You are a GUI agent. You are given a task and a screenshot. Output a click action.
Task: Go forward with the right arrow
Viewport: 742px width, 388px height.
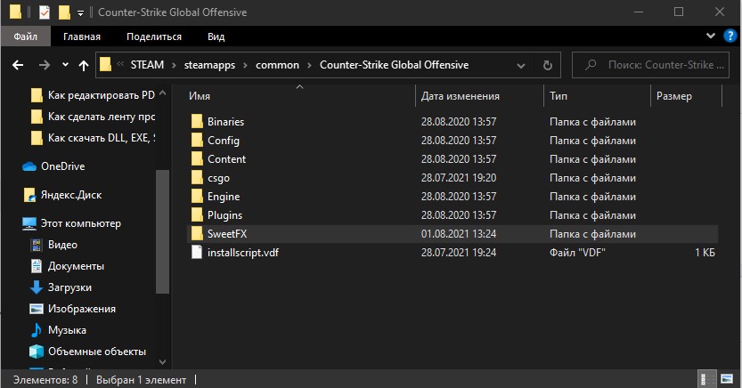click(44, 65)
